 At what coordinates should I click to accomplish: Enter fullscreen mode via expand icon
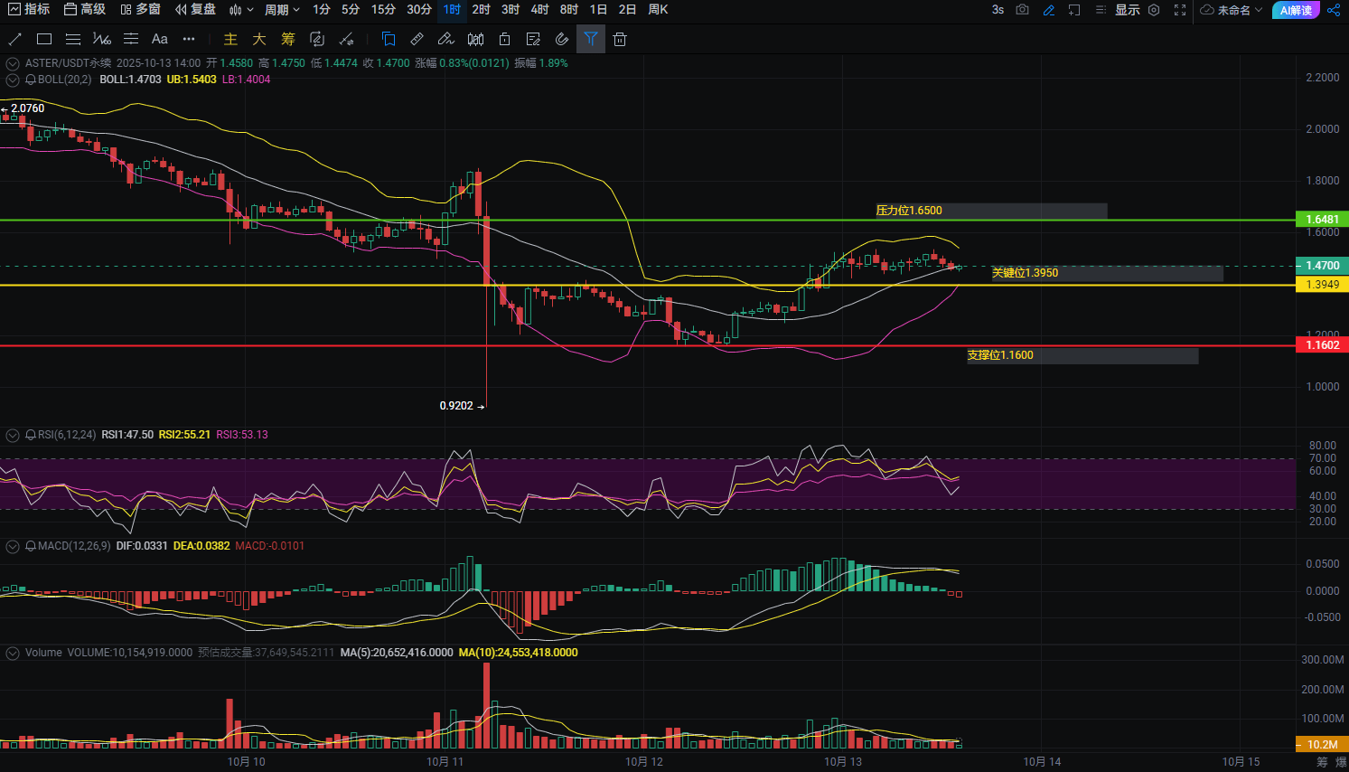(x=1180, y=10)
